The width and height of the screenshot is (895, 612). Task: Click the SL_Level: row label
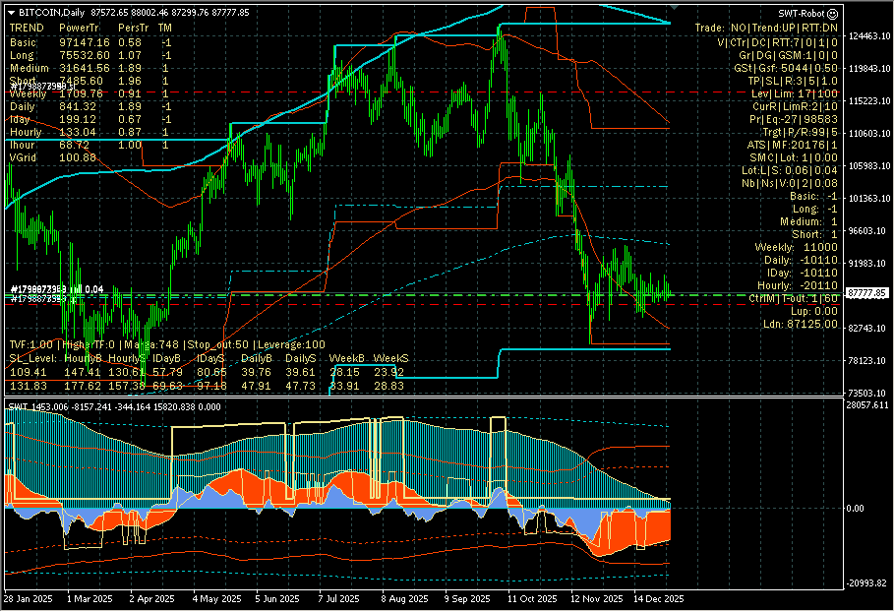pos(33,358)
